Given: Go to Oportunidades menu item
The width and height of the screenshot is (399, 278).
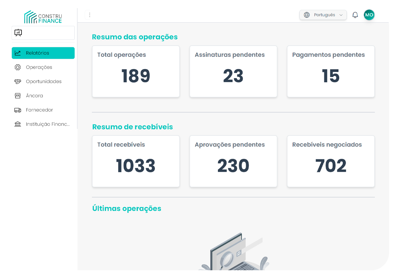Looking at the screenshot, I should pos(44,82).
